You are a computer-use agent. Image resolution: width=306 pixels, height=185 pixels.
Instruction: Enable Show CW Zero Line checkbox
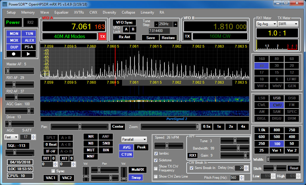click(156, 177)
